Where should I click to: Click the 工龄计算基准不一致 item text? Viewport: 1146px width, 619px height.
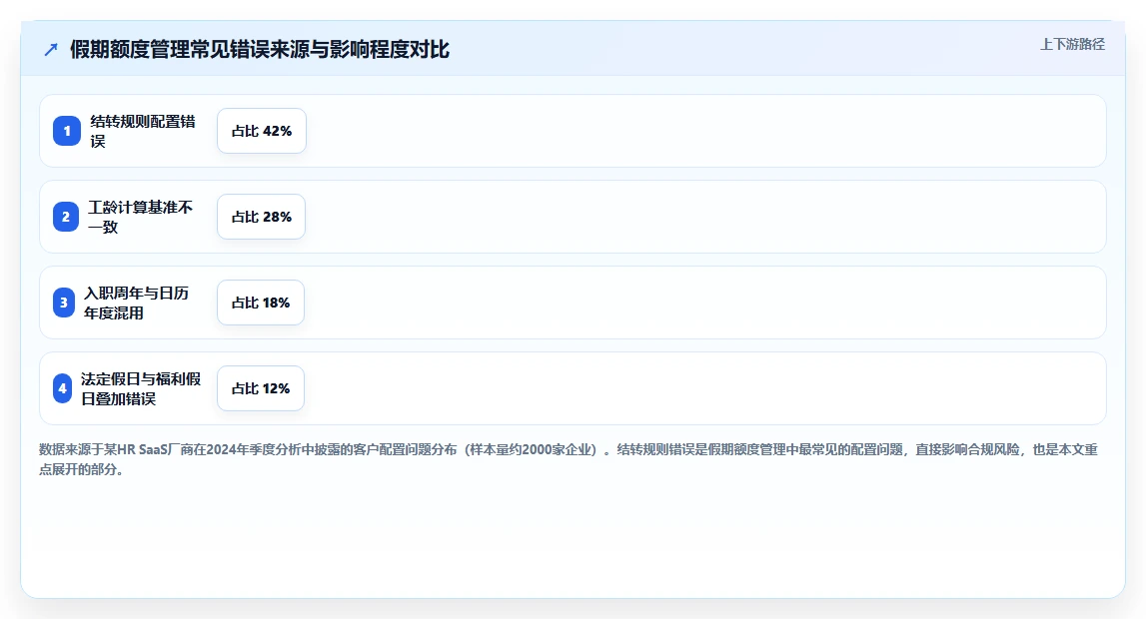[140, 217]
